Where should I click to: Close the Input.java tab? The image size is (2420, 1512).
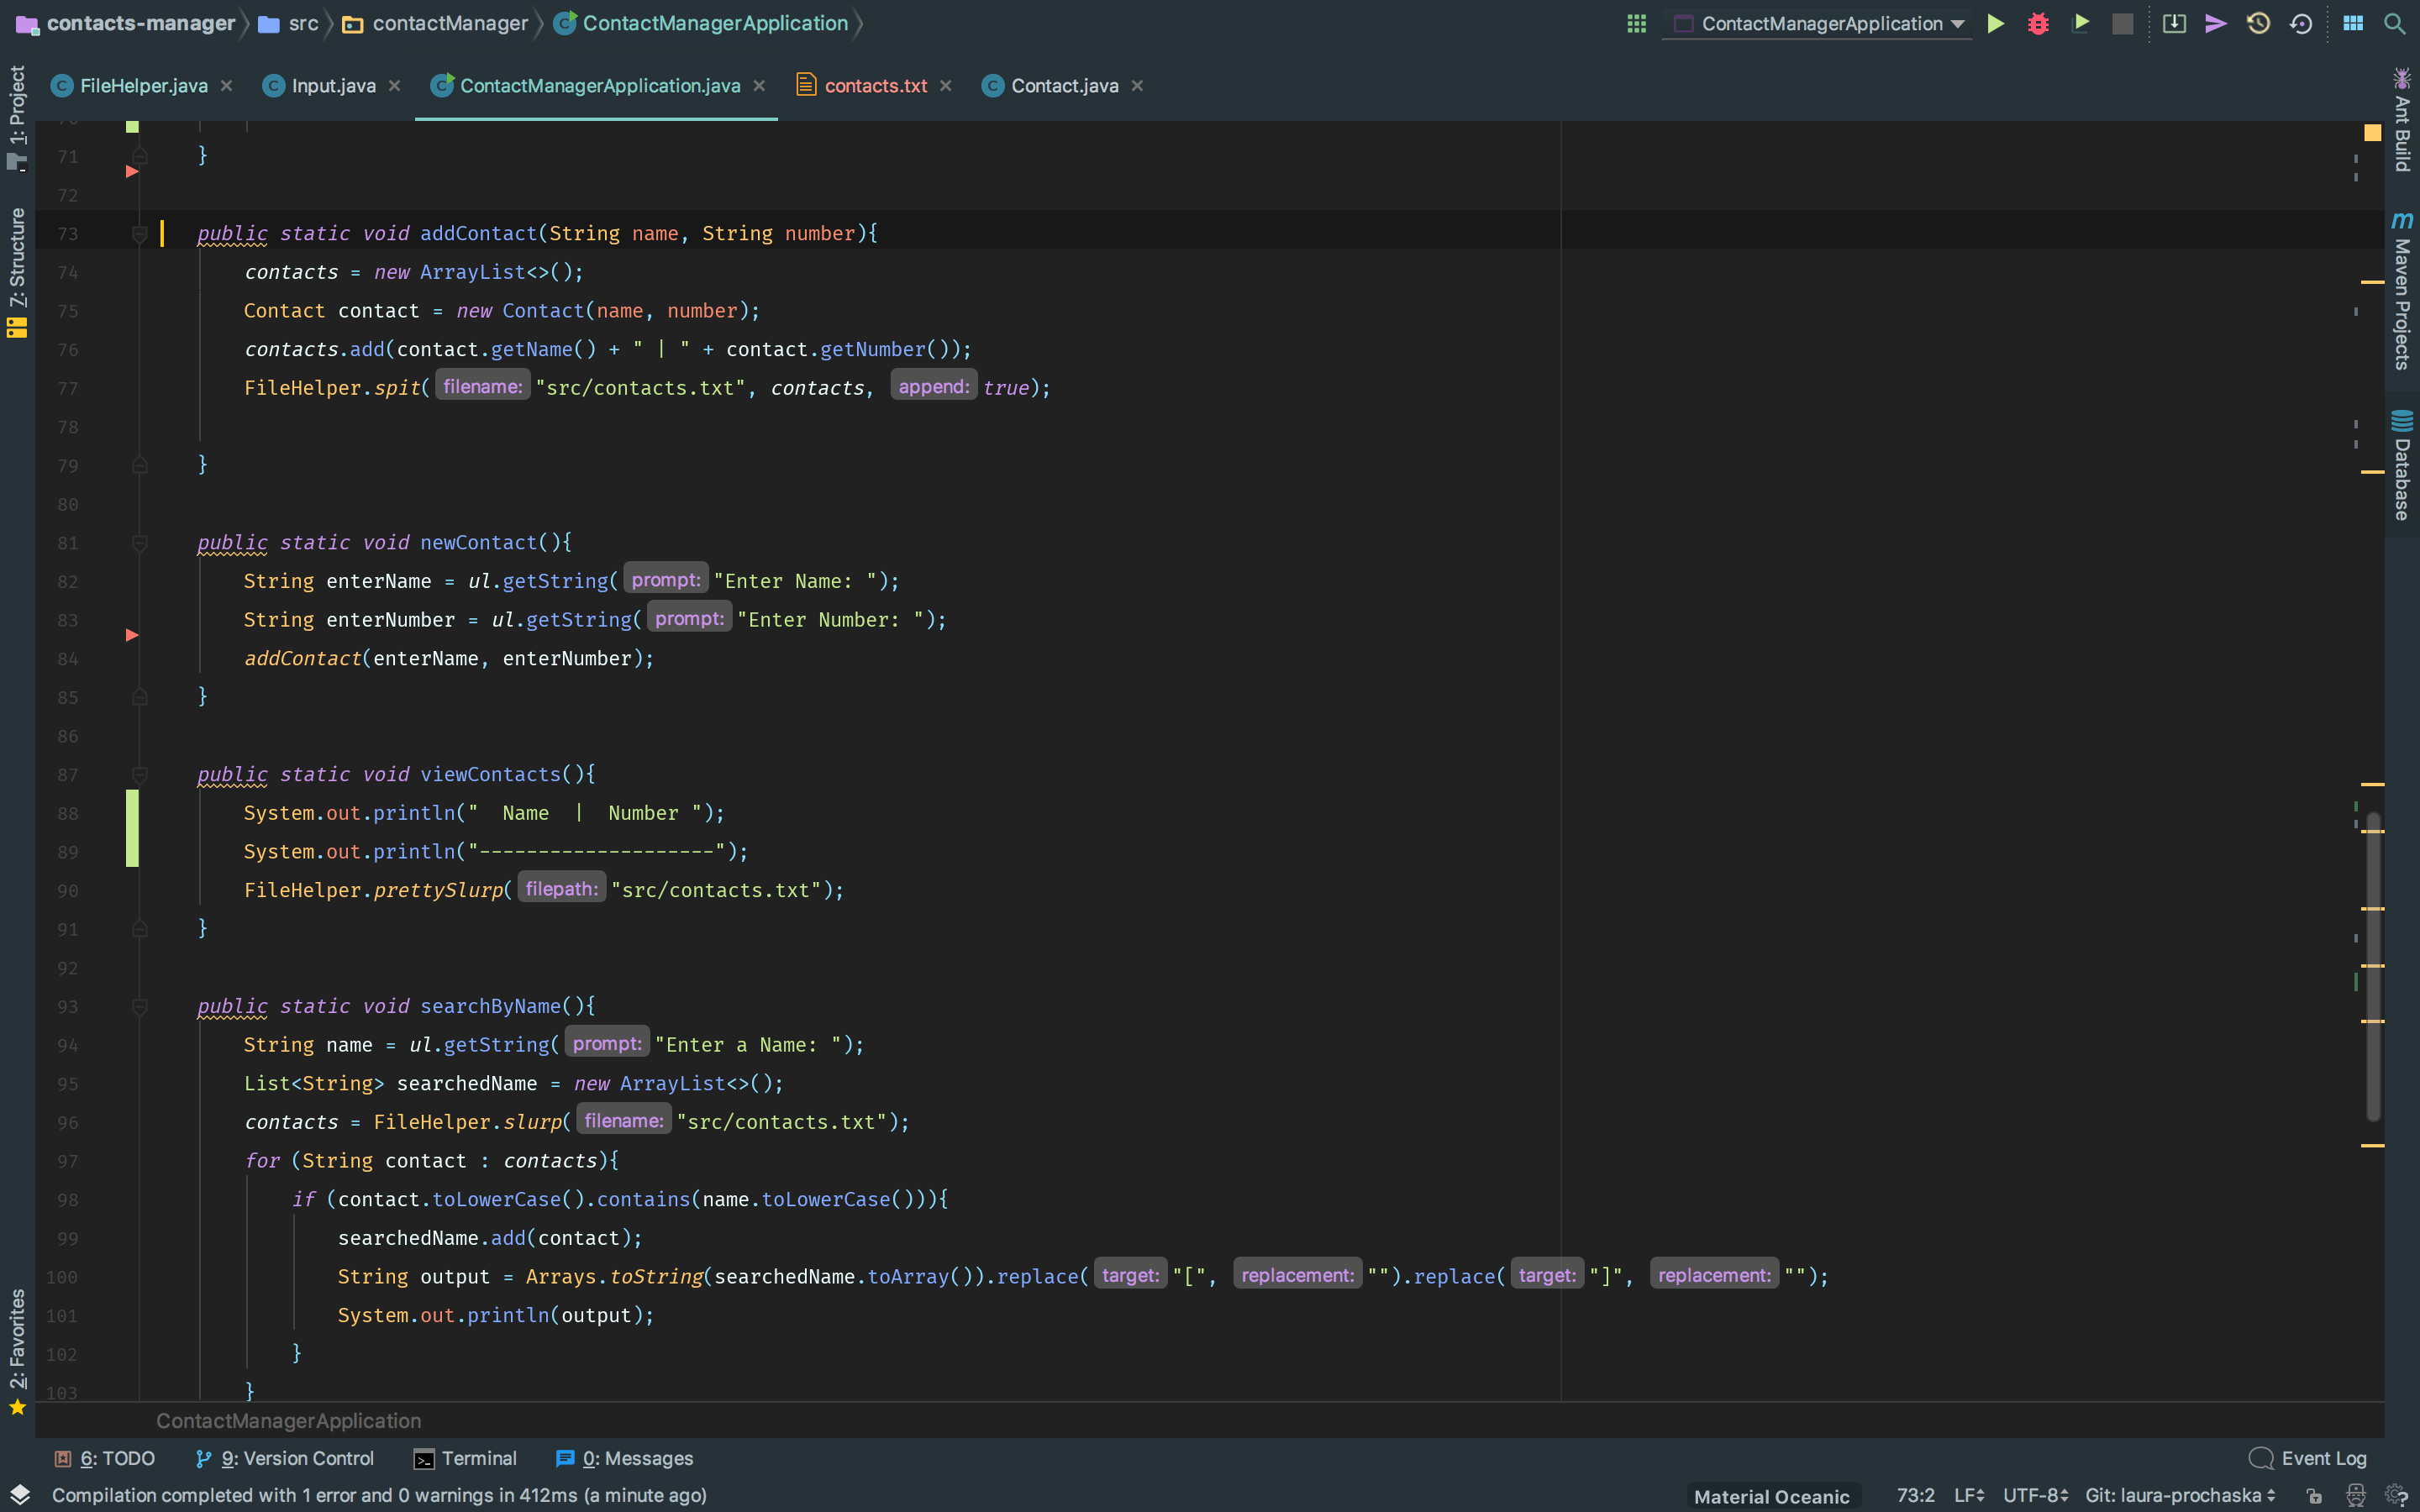coord(395,86)
